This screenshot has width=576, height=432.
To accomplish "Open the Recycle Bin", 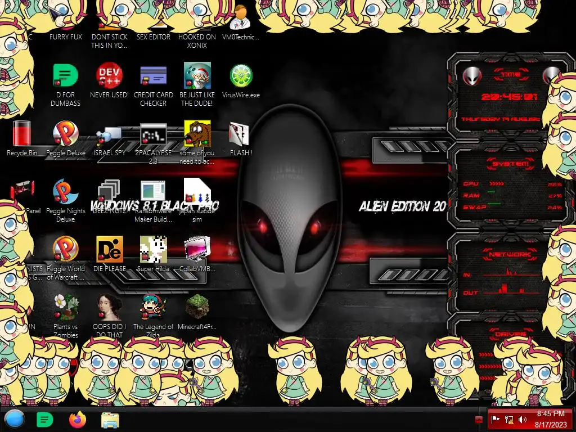I will coord(22,134).
